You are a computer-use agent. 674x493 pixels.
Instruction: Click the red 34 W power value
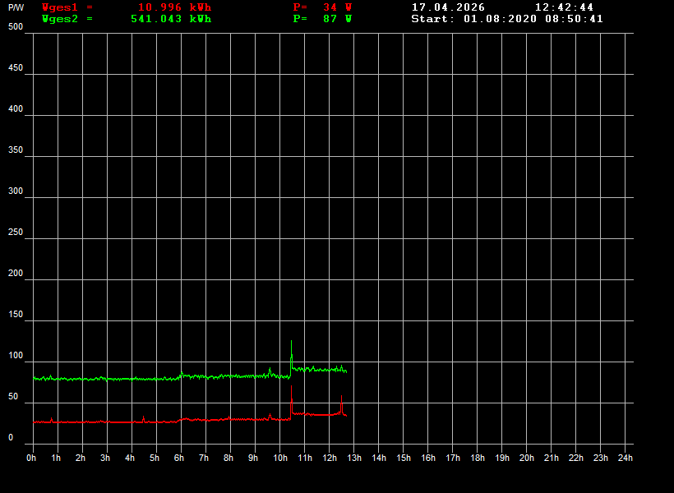tap(337, 7)
